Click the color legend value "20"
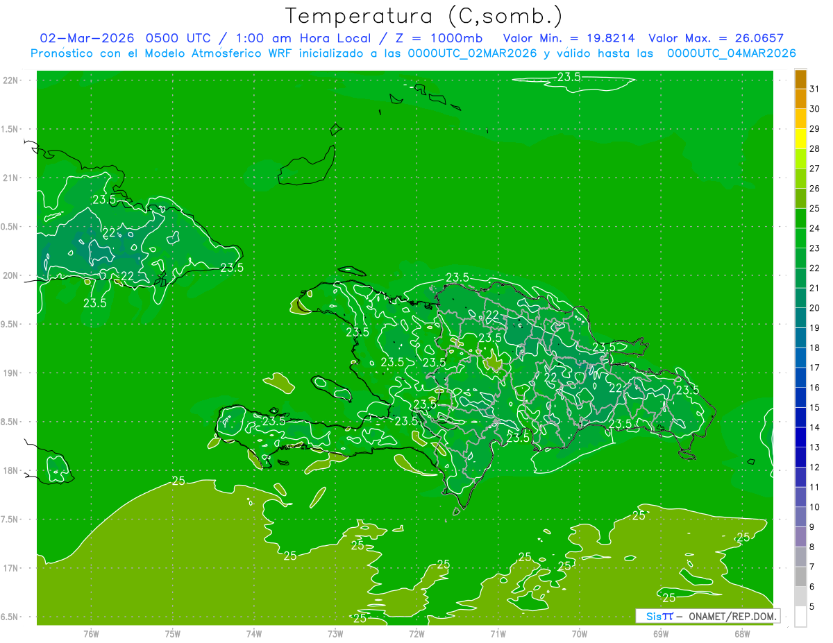 point(815,308)
